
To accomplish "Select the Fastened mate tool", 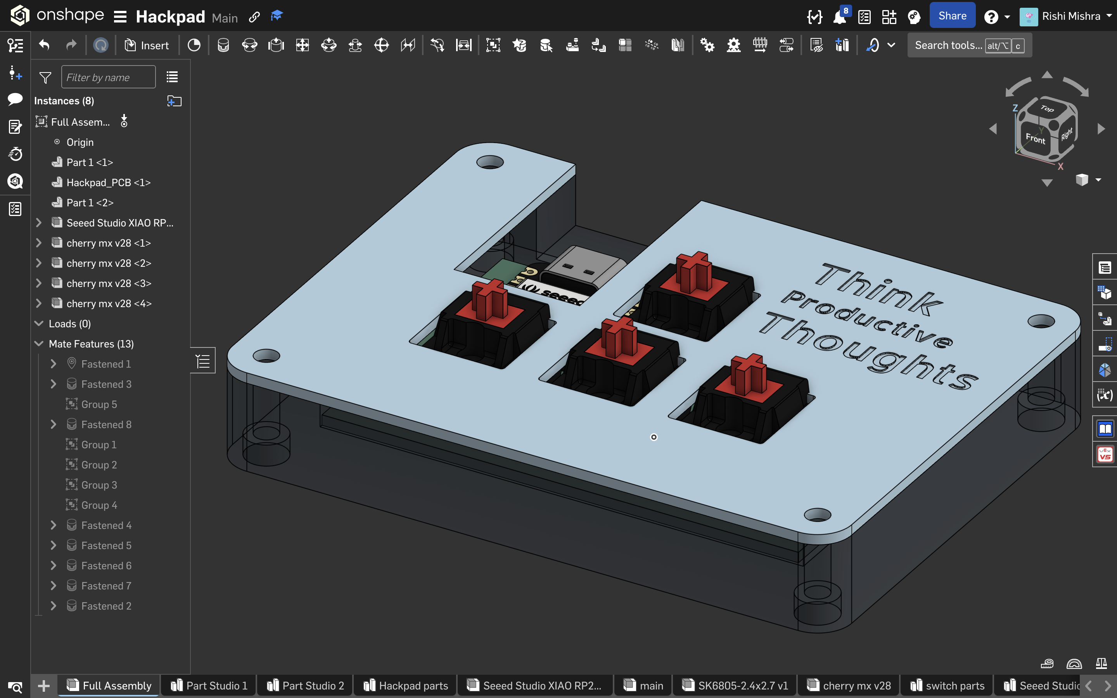I will 223,45.
